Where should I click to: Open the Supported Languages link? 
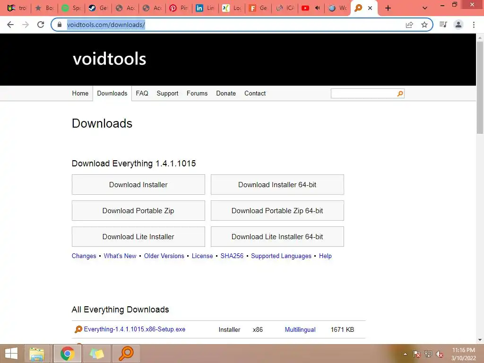click(x=281, y=256)
